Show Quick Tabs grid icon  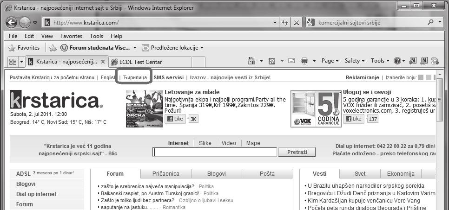(13, 62)
